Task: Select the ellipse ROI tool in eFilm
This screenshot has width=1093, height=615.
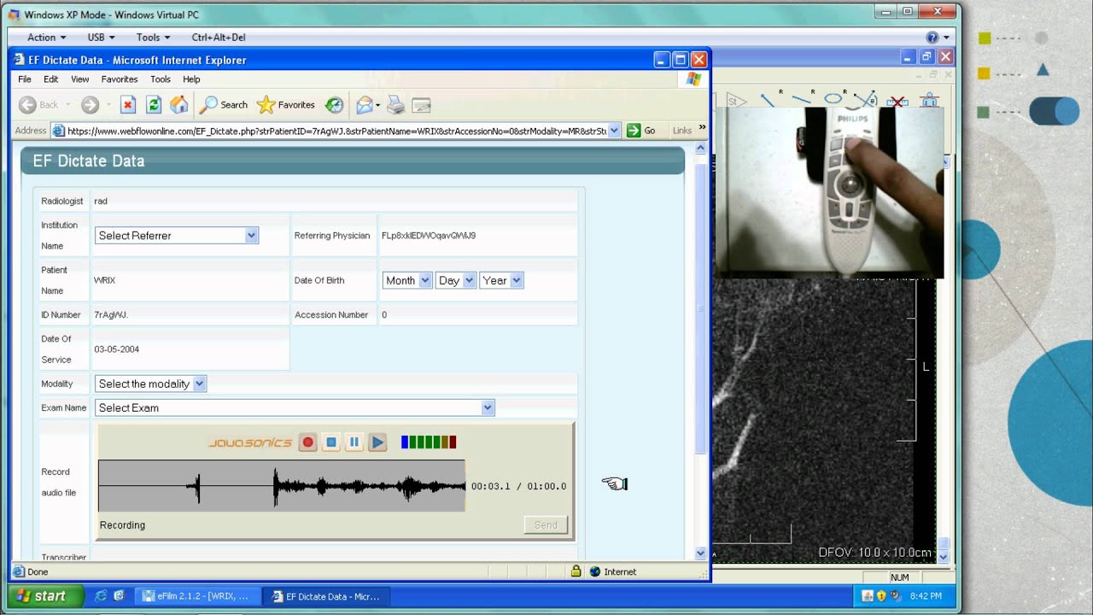Action: click(x=833, y=99)
